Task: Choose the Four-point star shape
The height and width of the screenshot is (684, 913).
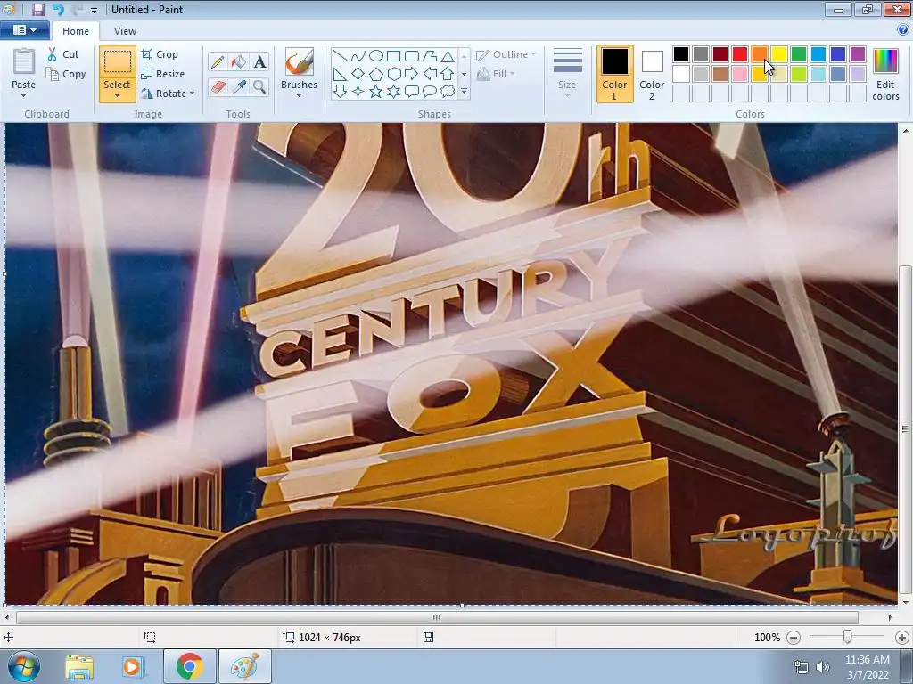Action: pos(358,92)
